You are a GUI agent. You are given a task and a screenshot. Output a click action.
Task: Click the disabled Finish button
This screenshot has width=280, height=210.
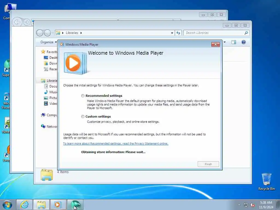(x=208, y=164)
